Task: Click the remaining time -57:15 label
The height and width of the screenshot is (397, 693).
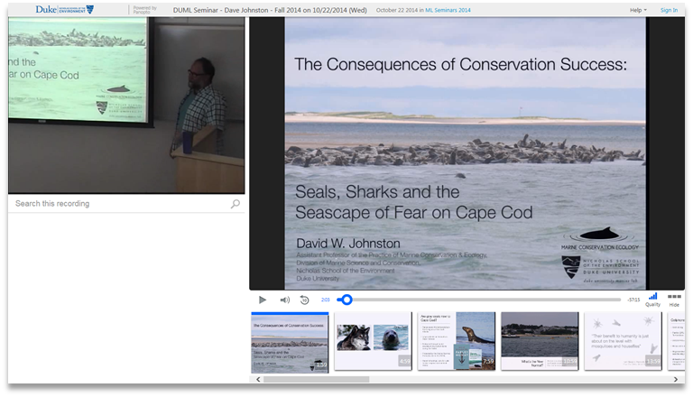Action: (633, 300)
